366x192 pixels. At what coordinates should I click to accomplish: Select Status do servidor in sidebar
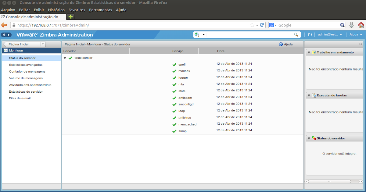(x=31, y=58)
